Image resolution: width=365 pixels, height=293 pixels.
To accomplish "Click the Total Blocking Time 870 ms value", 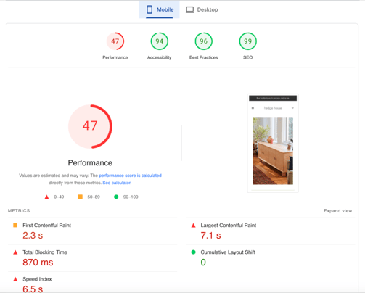I will [x=38, y=263].
